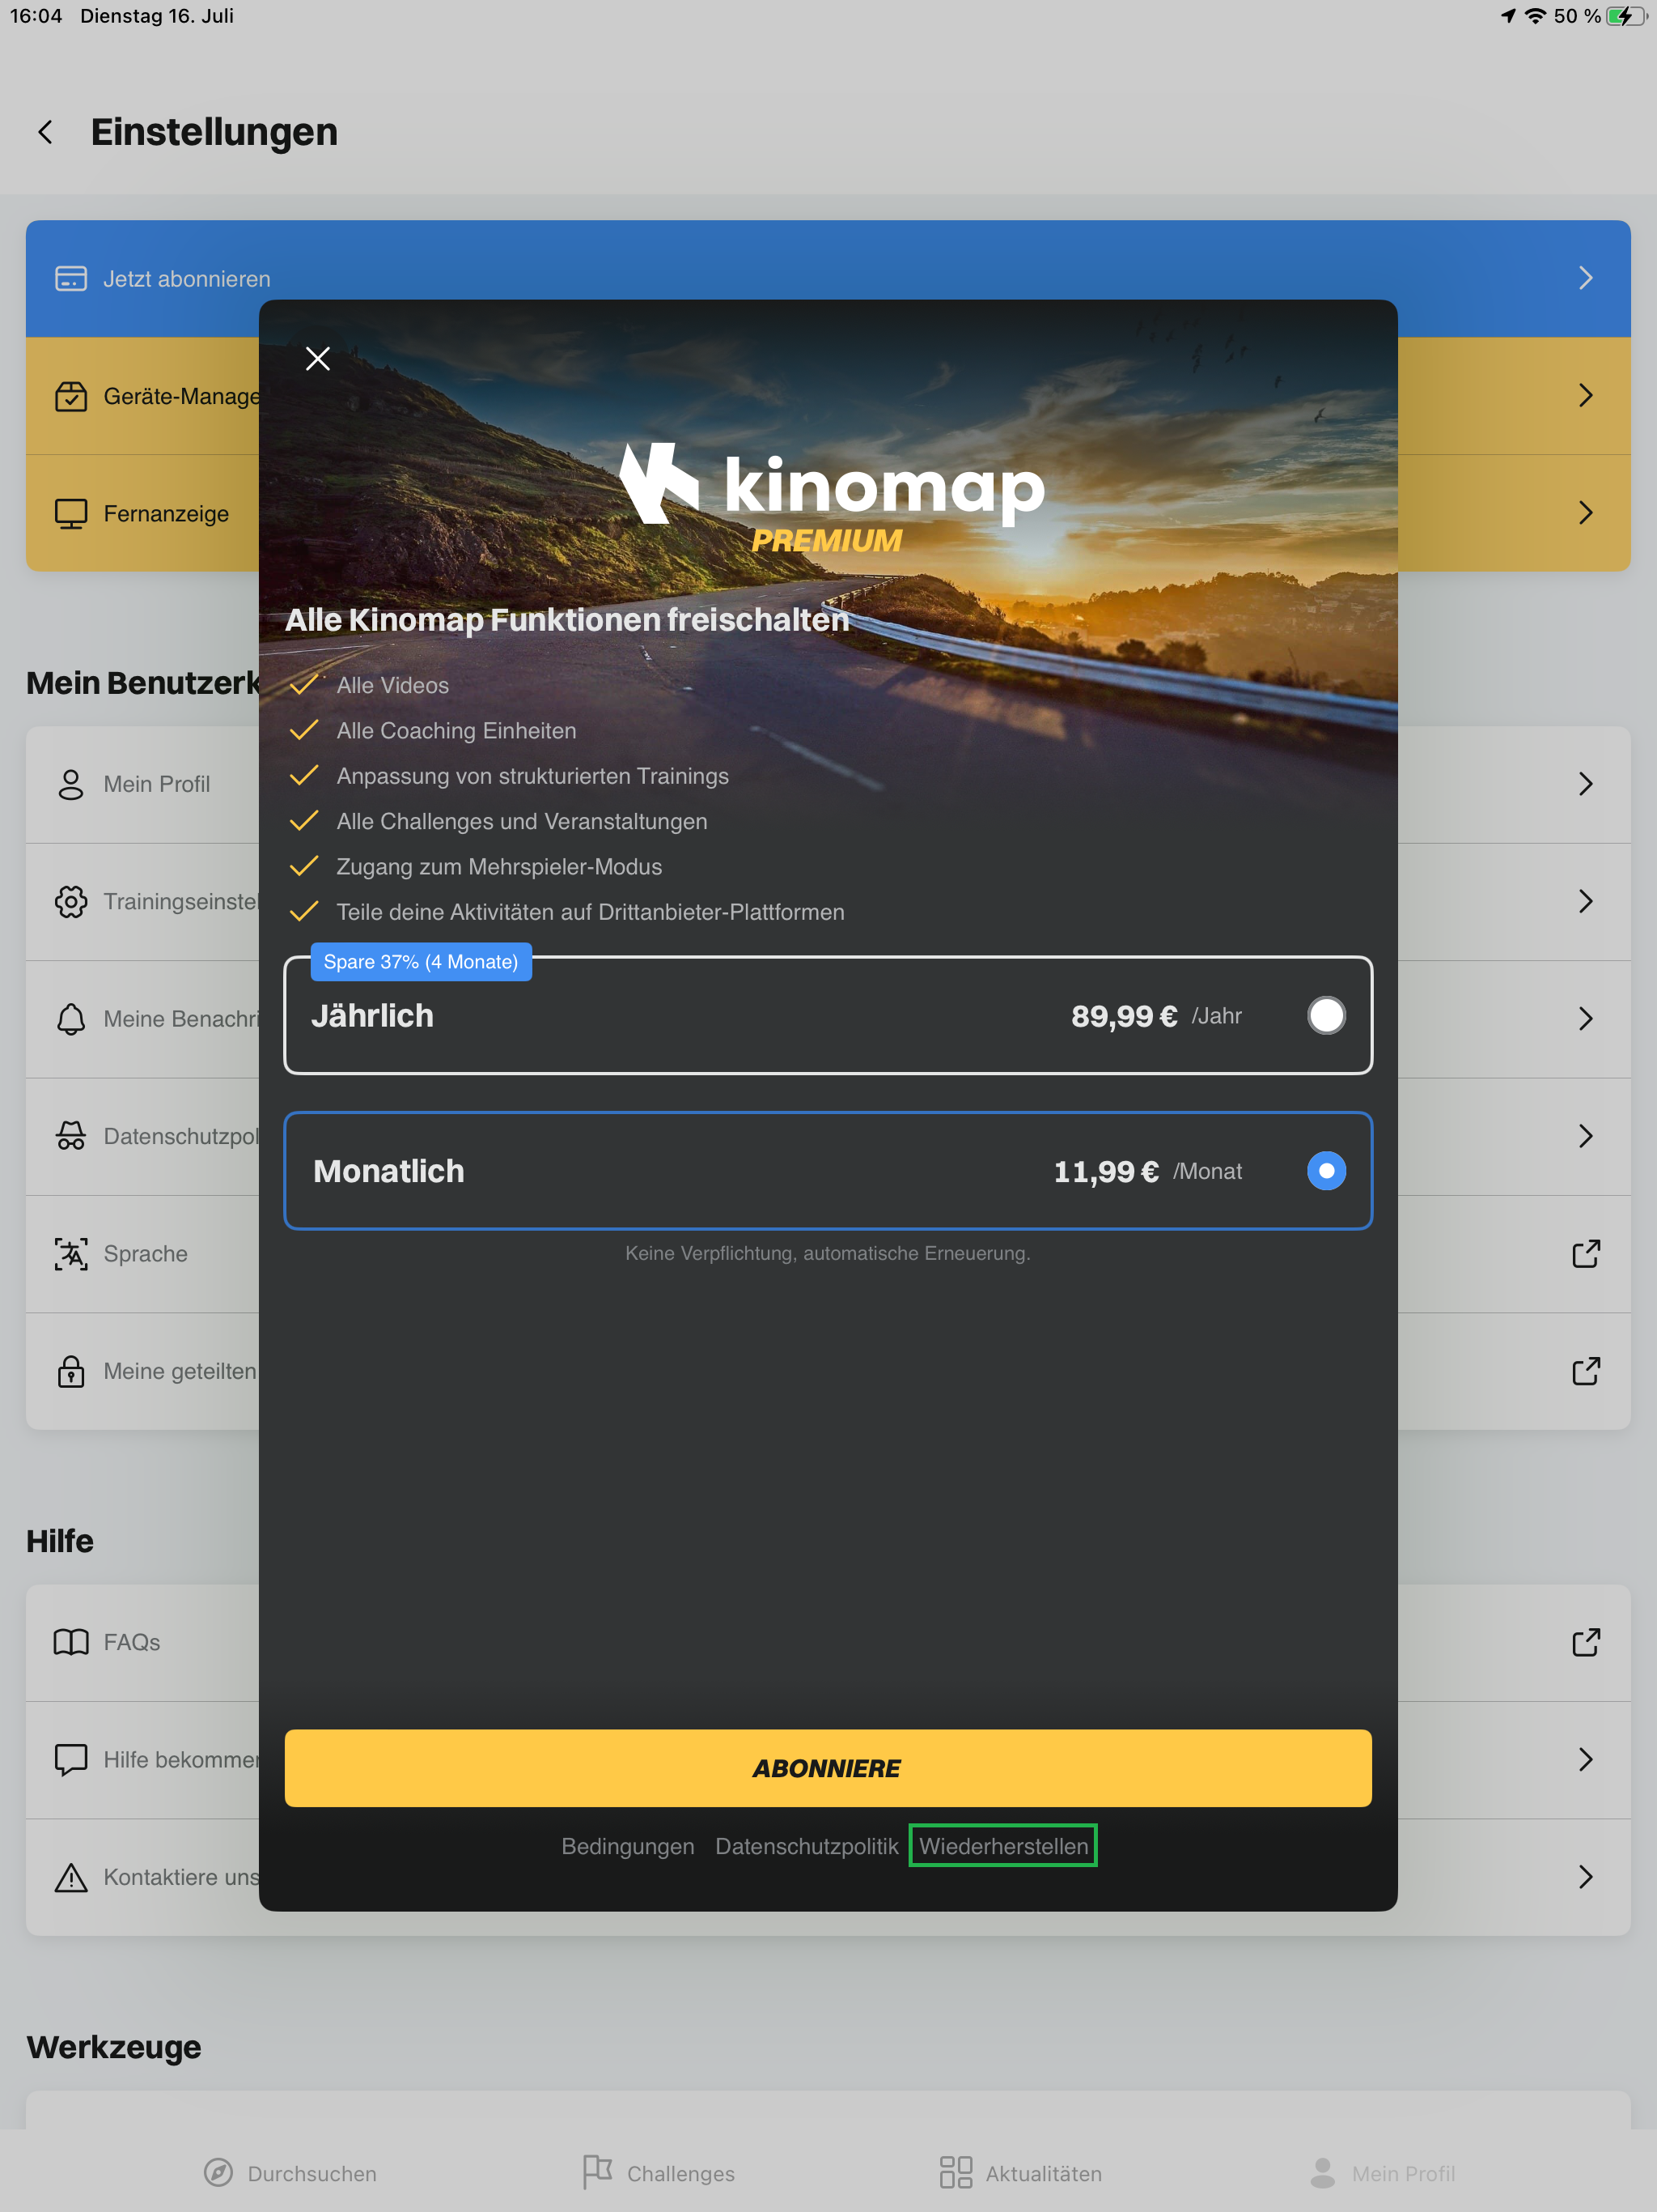Click the 'Jetzt abonnieren' label
This screenshot has width=1657, height=2212.
click(x=187, y=279)
